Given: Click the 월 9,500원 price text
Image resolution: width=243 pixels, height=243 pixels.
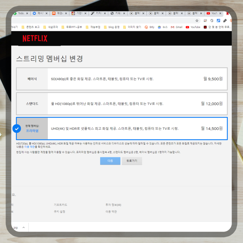Looking at the screenshot, I should coord(213,79).
